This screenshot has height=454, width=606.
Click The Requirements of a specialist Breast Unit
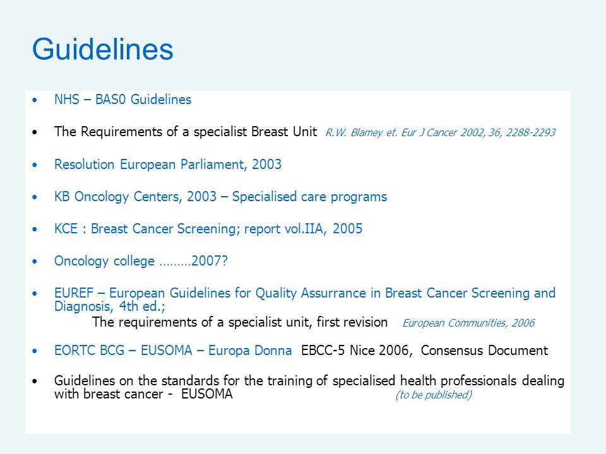pyautogui.click(x=186, y=132)
